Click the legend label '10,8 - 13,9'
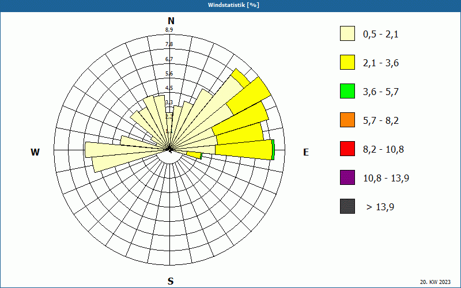Screen dimensions: 461x288 point(386,179)
